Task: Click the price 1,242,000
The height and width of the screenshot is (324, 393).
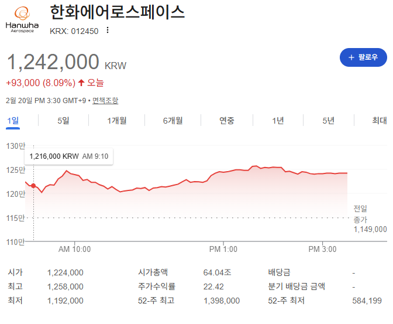Action: tap(53, 62)
